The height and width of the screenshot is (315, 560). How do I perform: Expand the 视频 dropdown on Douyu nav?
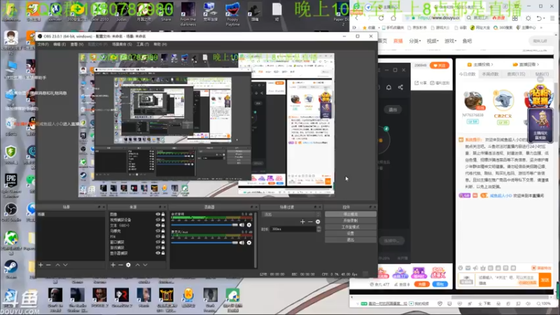(x=433, y=41)
